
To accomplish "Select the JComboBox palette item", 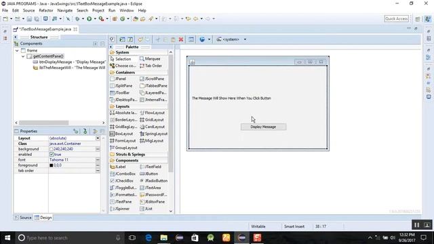I will [123, 174].
